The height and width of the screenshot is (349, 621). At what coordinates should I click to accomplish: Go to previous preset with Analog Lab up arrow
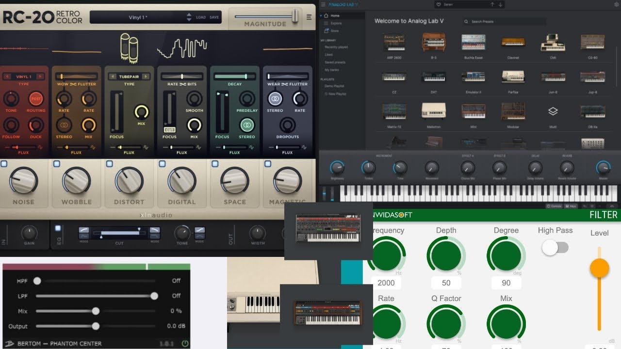tap(492, 4)
